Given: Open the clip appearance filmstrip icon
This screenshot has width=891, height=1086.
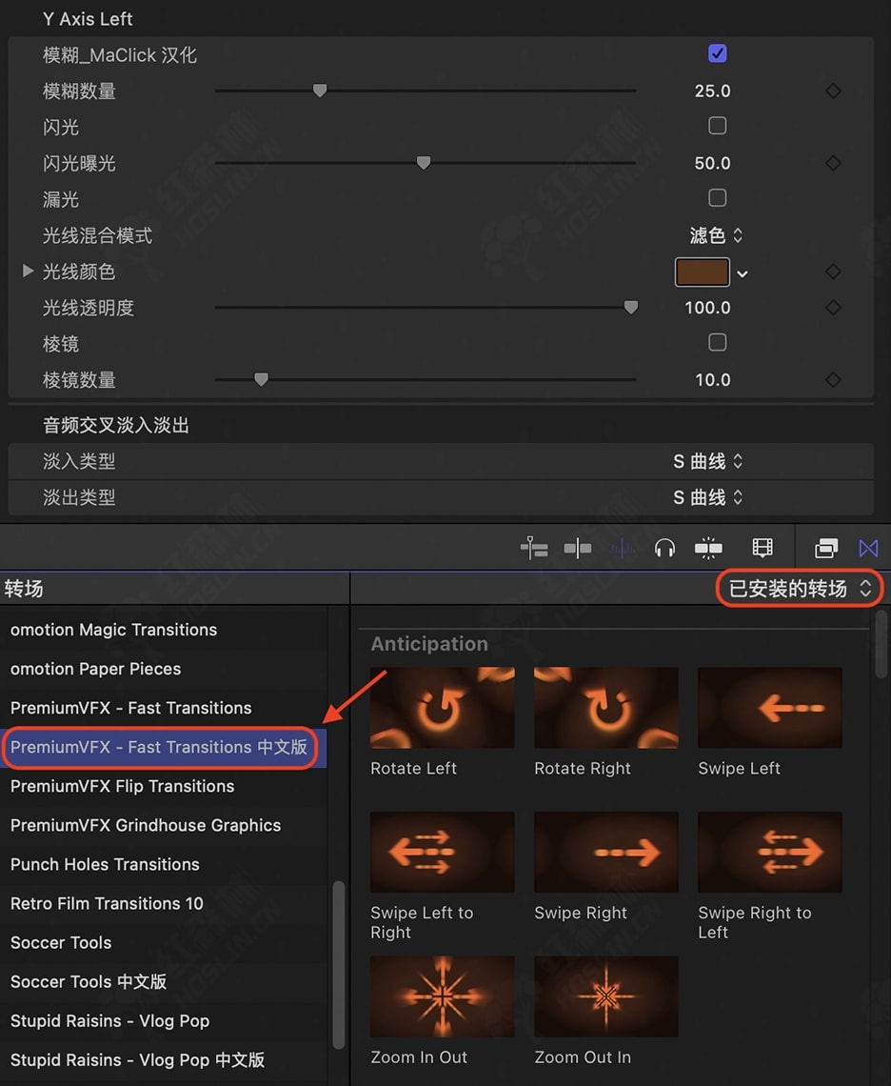Looking at the screenshot, I should tap(762, 549).
